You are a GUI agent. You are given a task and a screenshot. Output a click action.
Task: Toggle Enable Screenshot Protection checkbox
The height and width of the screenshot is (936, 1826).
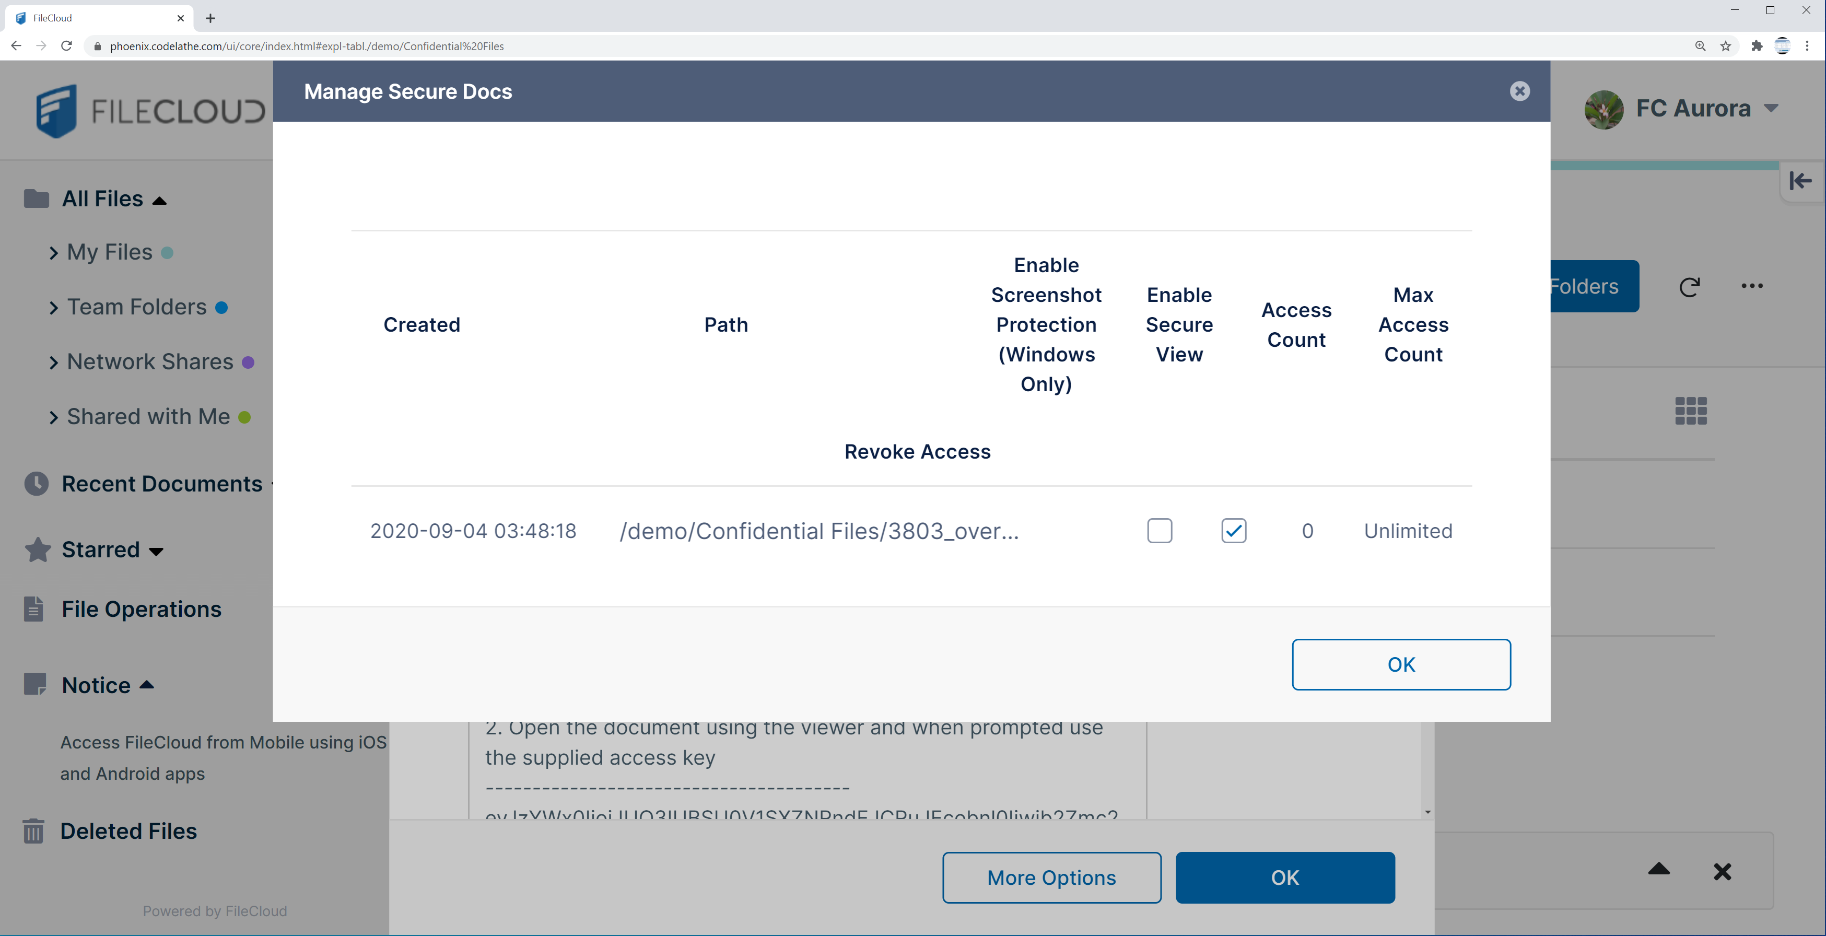click(x=1159, y=530)
